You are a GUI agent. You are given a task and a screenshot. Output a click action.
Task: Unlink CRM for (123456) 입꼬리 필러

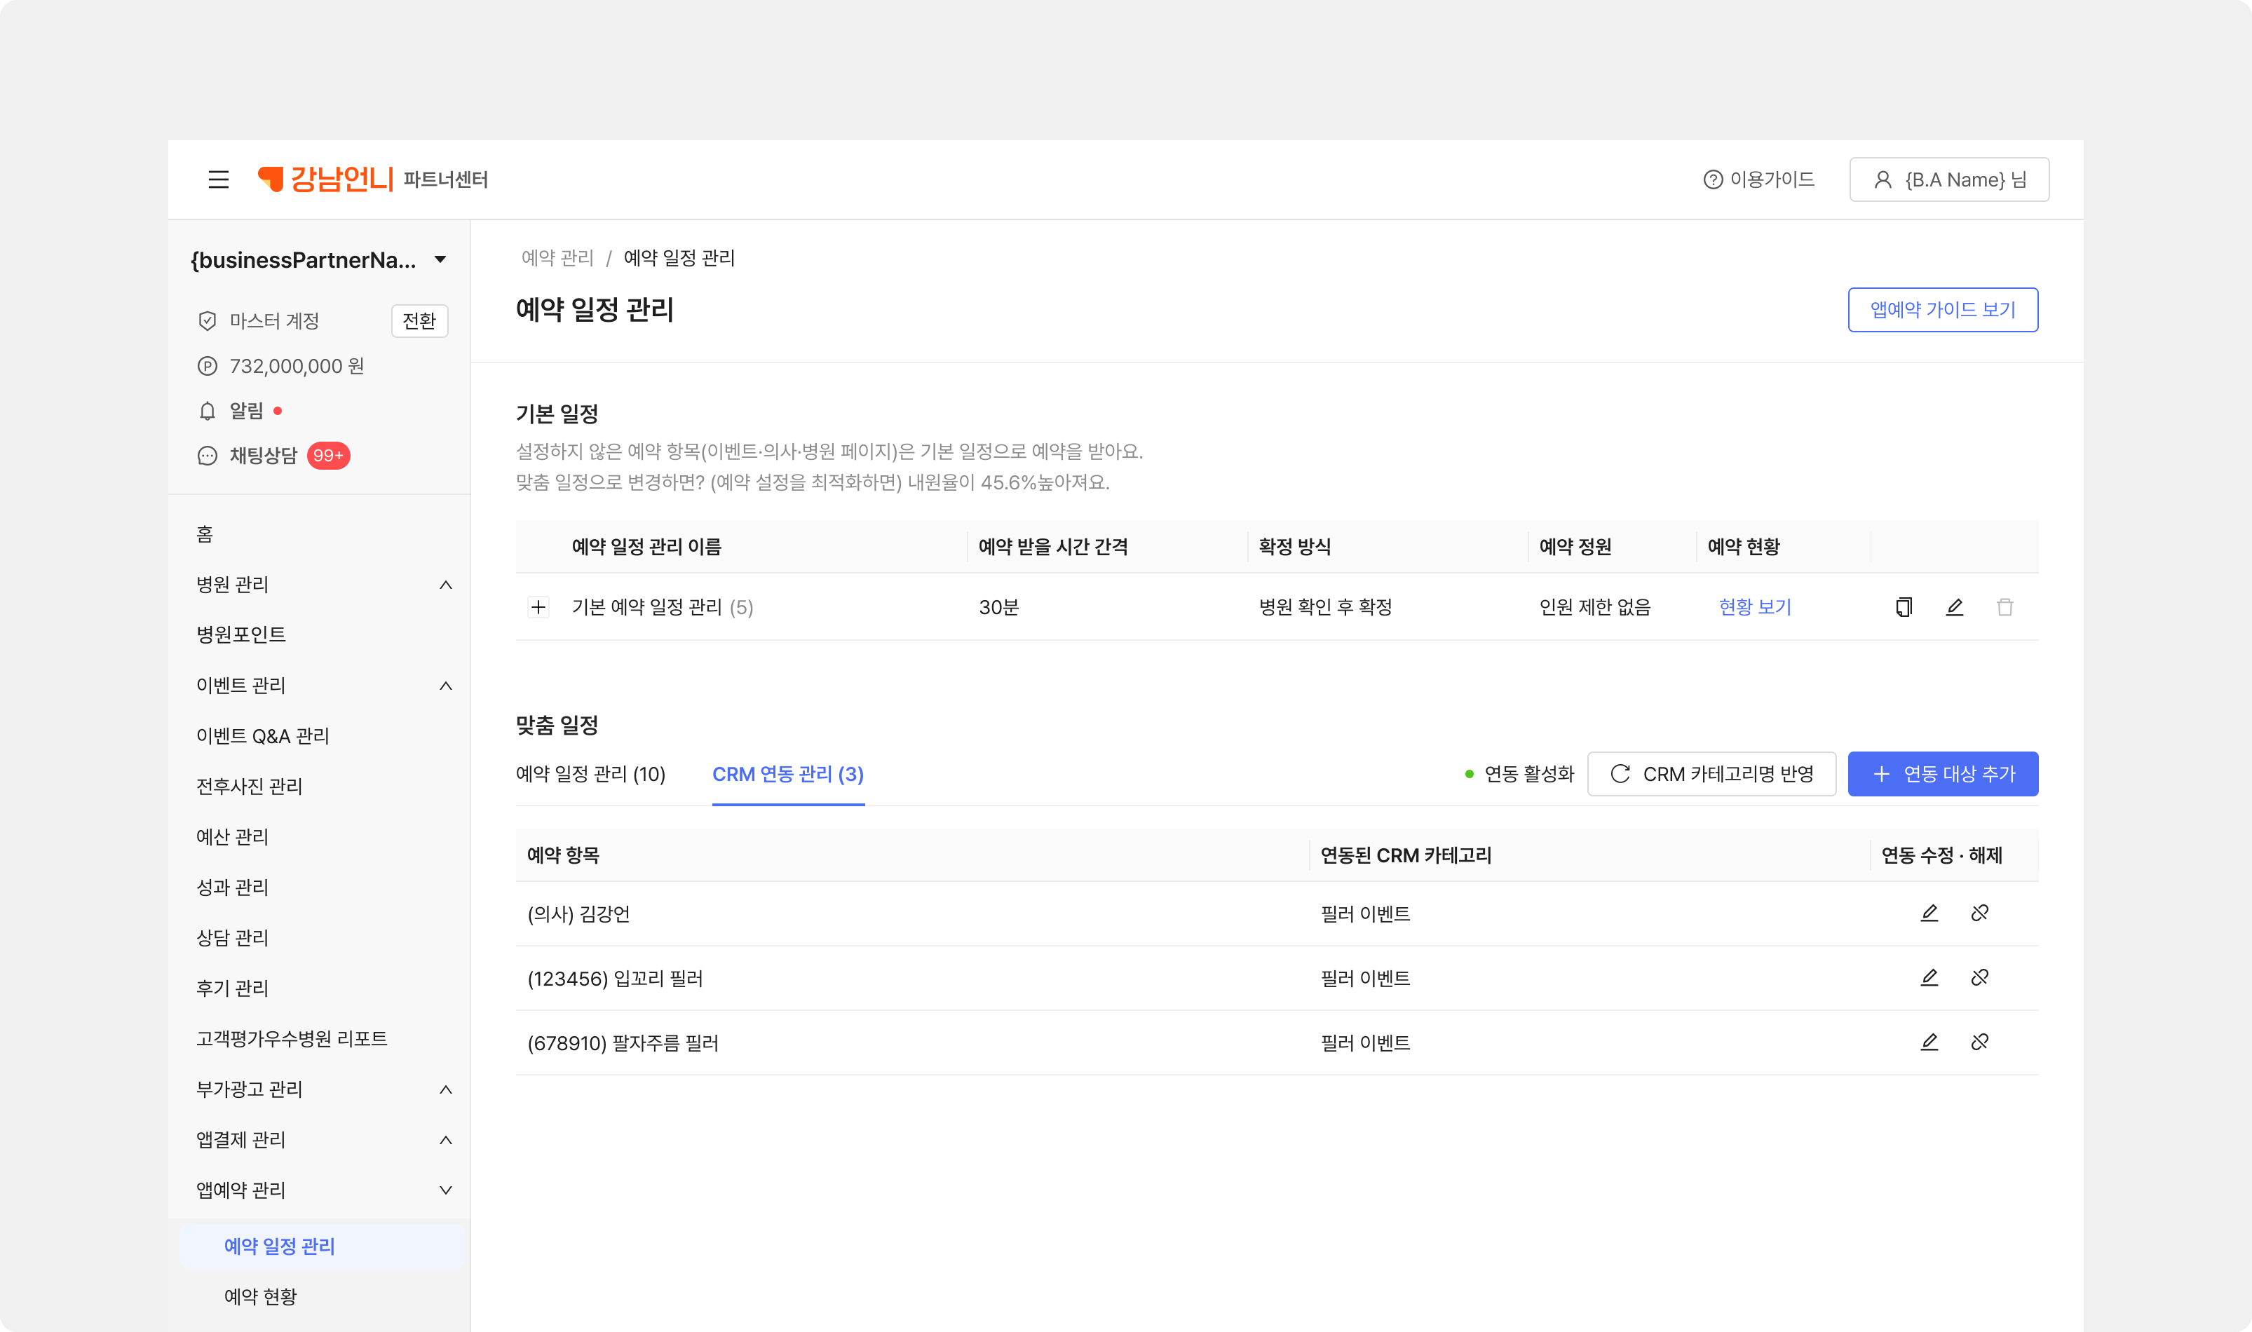[x=1979, y=977]
